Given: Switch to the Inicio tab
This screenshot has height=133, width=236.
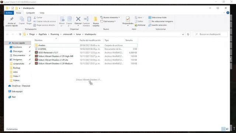Looking at the screenshot, I should [19, 13].
